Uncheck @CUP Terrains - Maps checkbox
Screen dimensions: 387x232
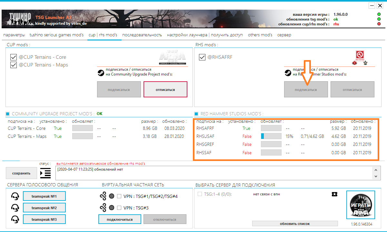click(x=14, y=65)
